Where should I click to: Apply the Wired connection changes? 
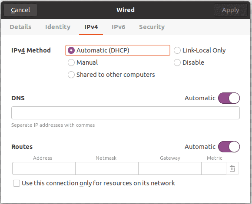coord(230,10)
